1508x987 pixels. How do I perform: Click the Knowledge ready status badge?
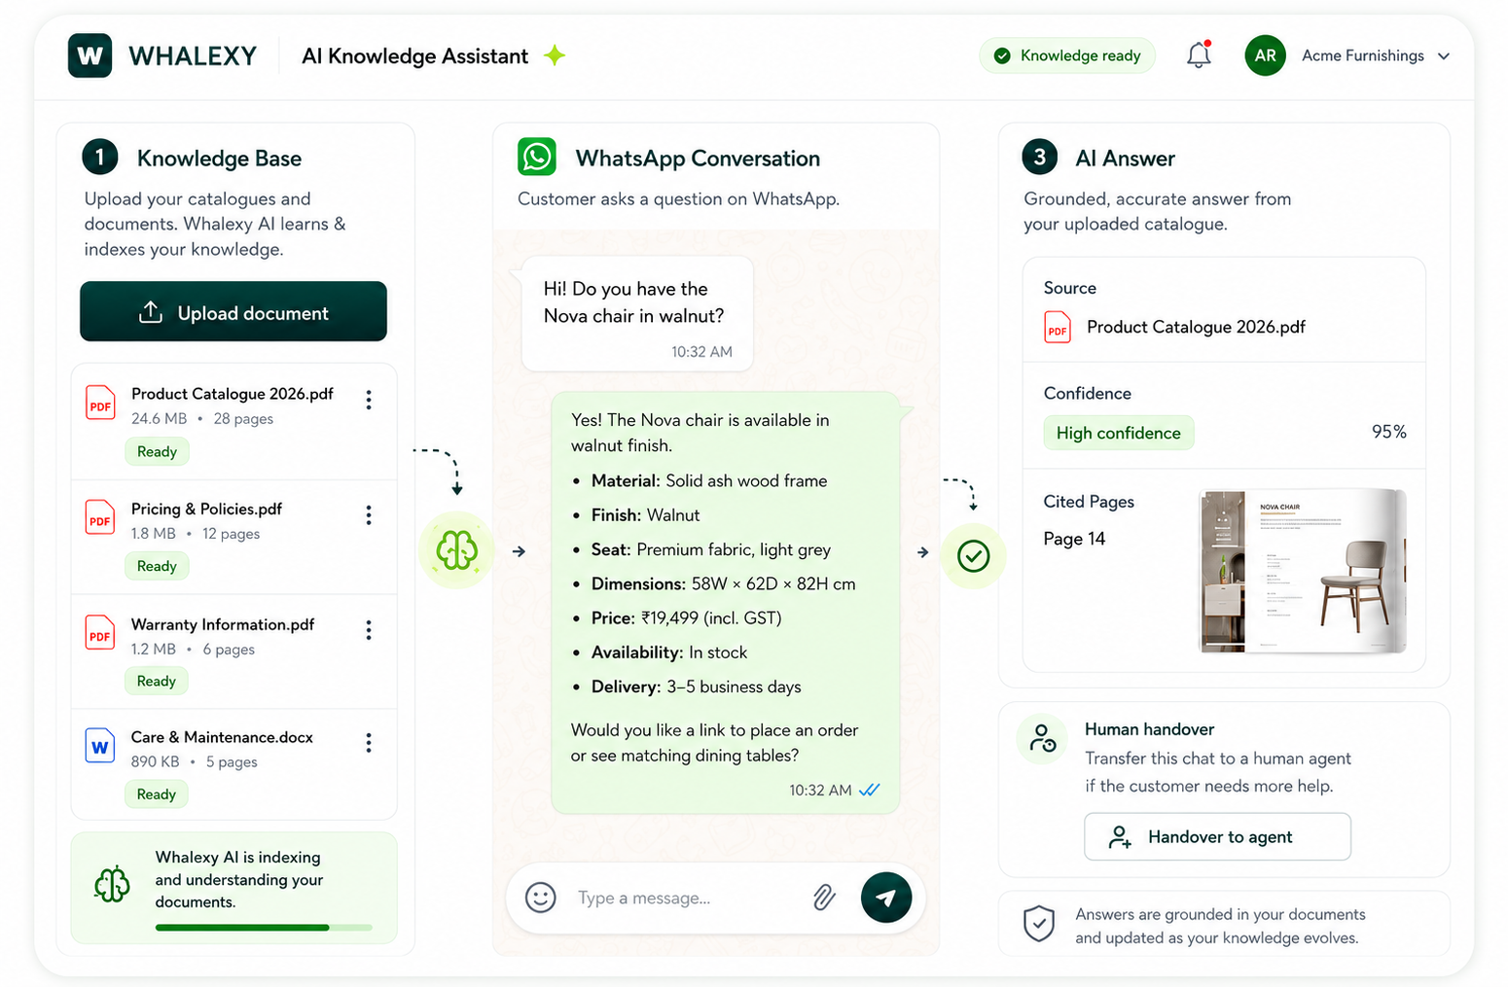[1067, 55]
